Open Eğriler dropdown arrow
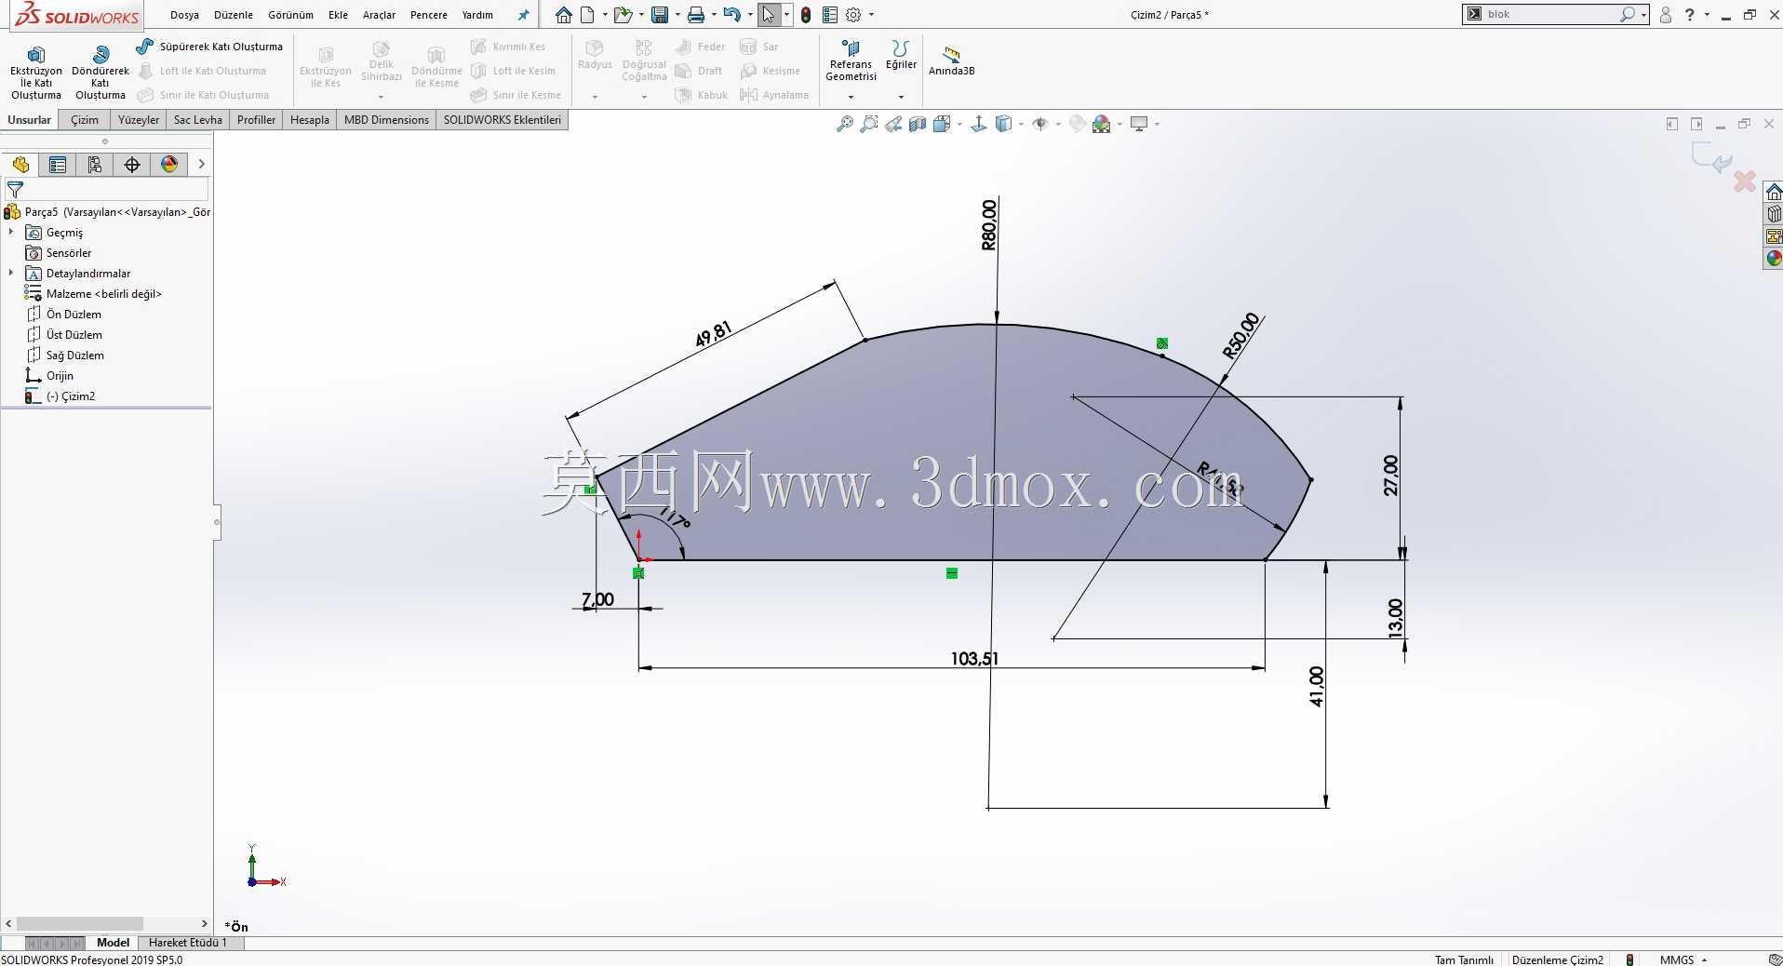The image size is (1783, 966). (x=900, y=97)
